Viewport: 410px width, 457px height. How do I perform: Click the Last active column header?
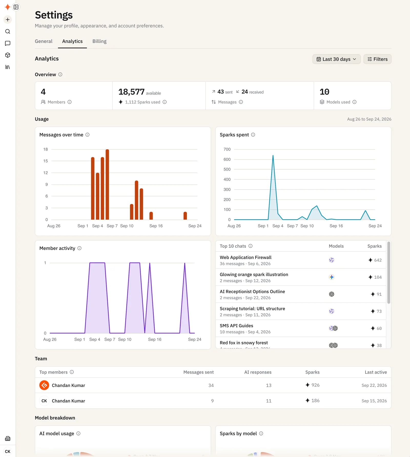376,372
